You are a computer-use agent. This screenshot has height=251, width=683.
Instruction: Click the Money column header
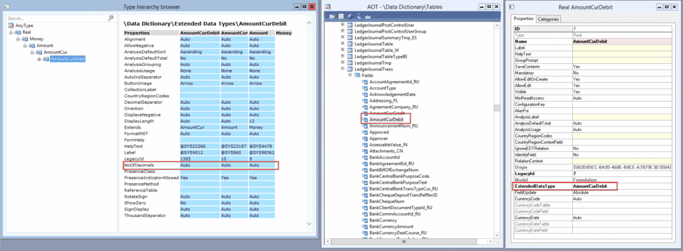pyautogui.click(x=283, y=33)
